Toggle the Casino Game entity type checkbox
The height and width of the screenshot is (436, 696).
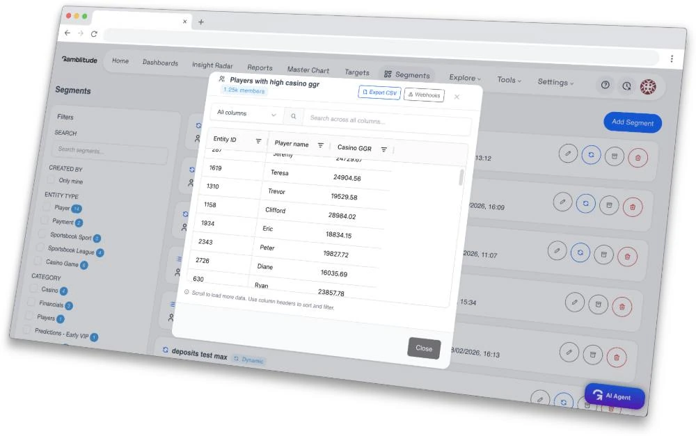pyautogui.click(x=38, y=261)
